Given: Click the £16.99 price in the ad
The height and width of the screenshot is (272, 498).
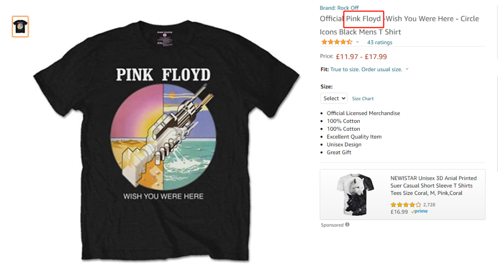Looking at the screenshot, I should point(399,212).
